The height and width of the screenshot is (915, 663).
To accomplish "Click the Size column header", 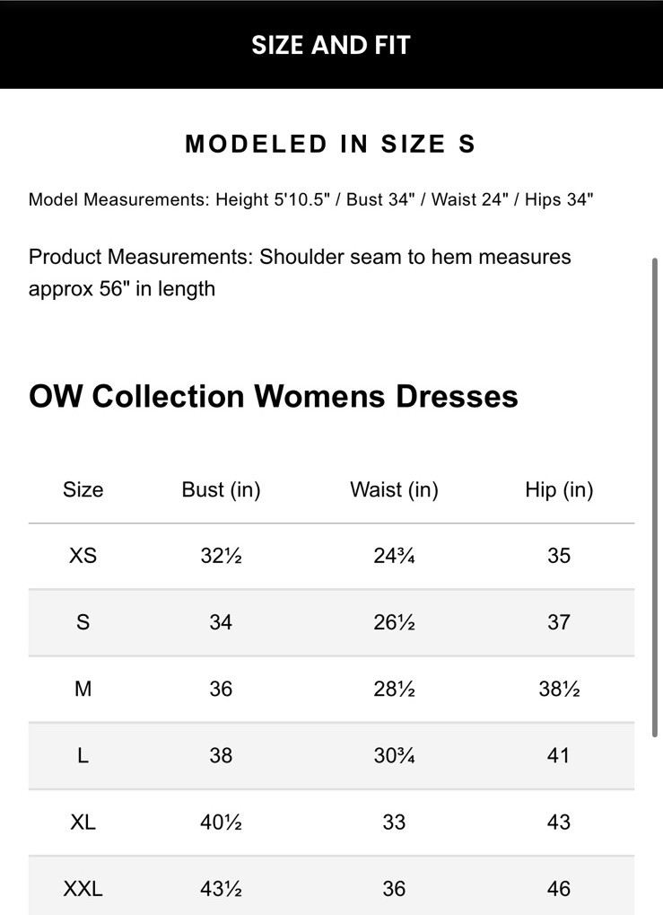I will point(83,489).
